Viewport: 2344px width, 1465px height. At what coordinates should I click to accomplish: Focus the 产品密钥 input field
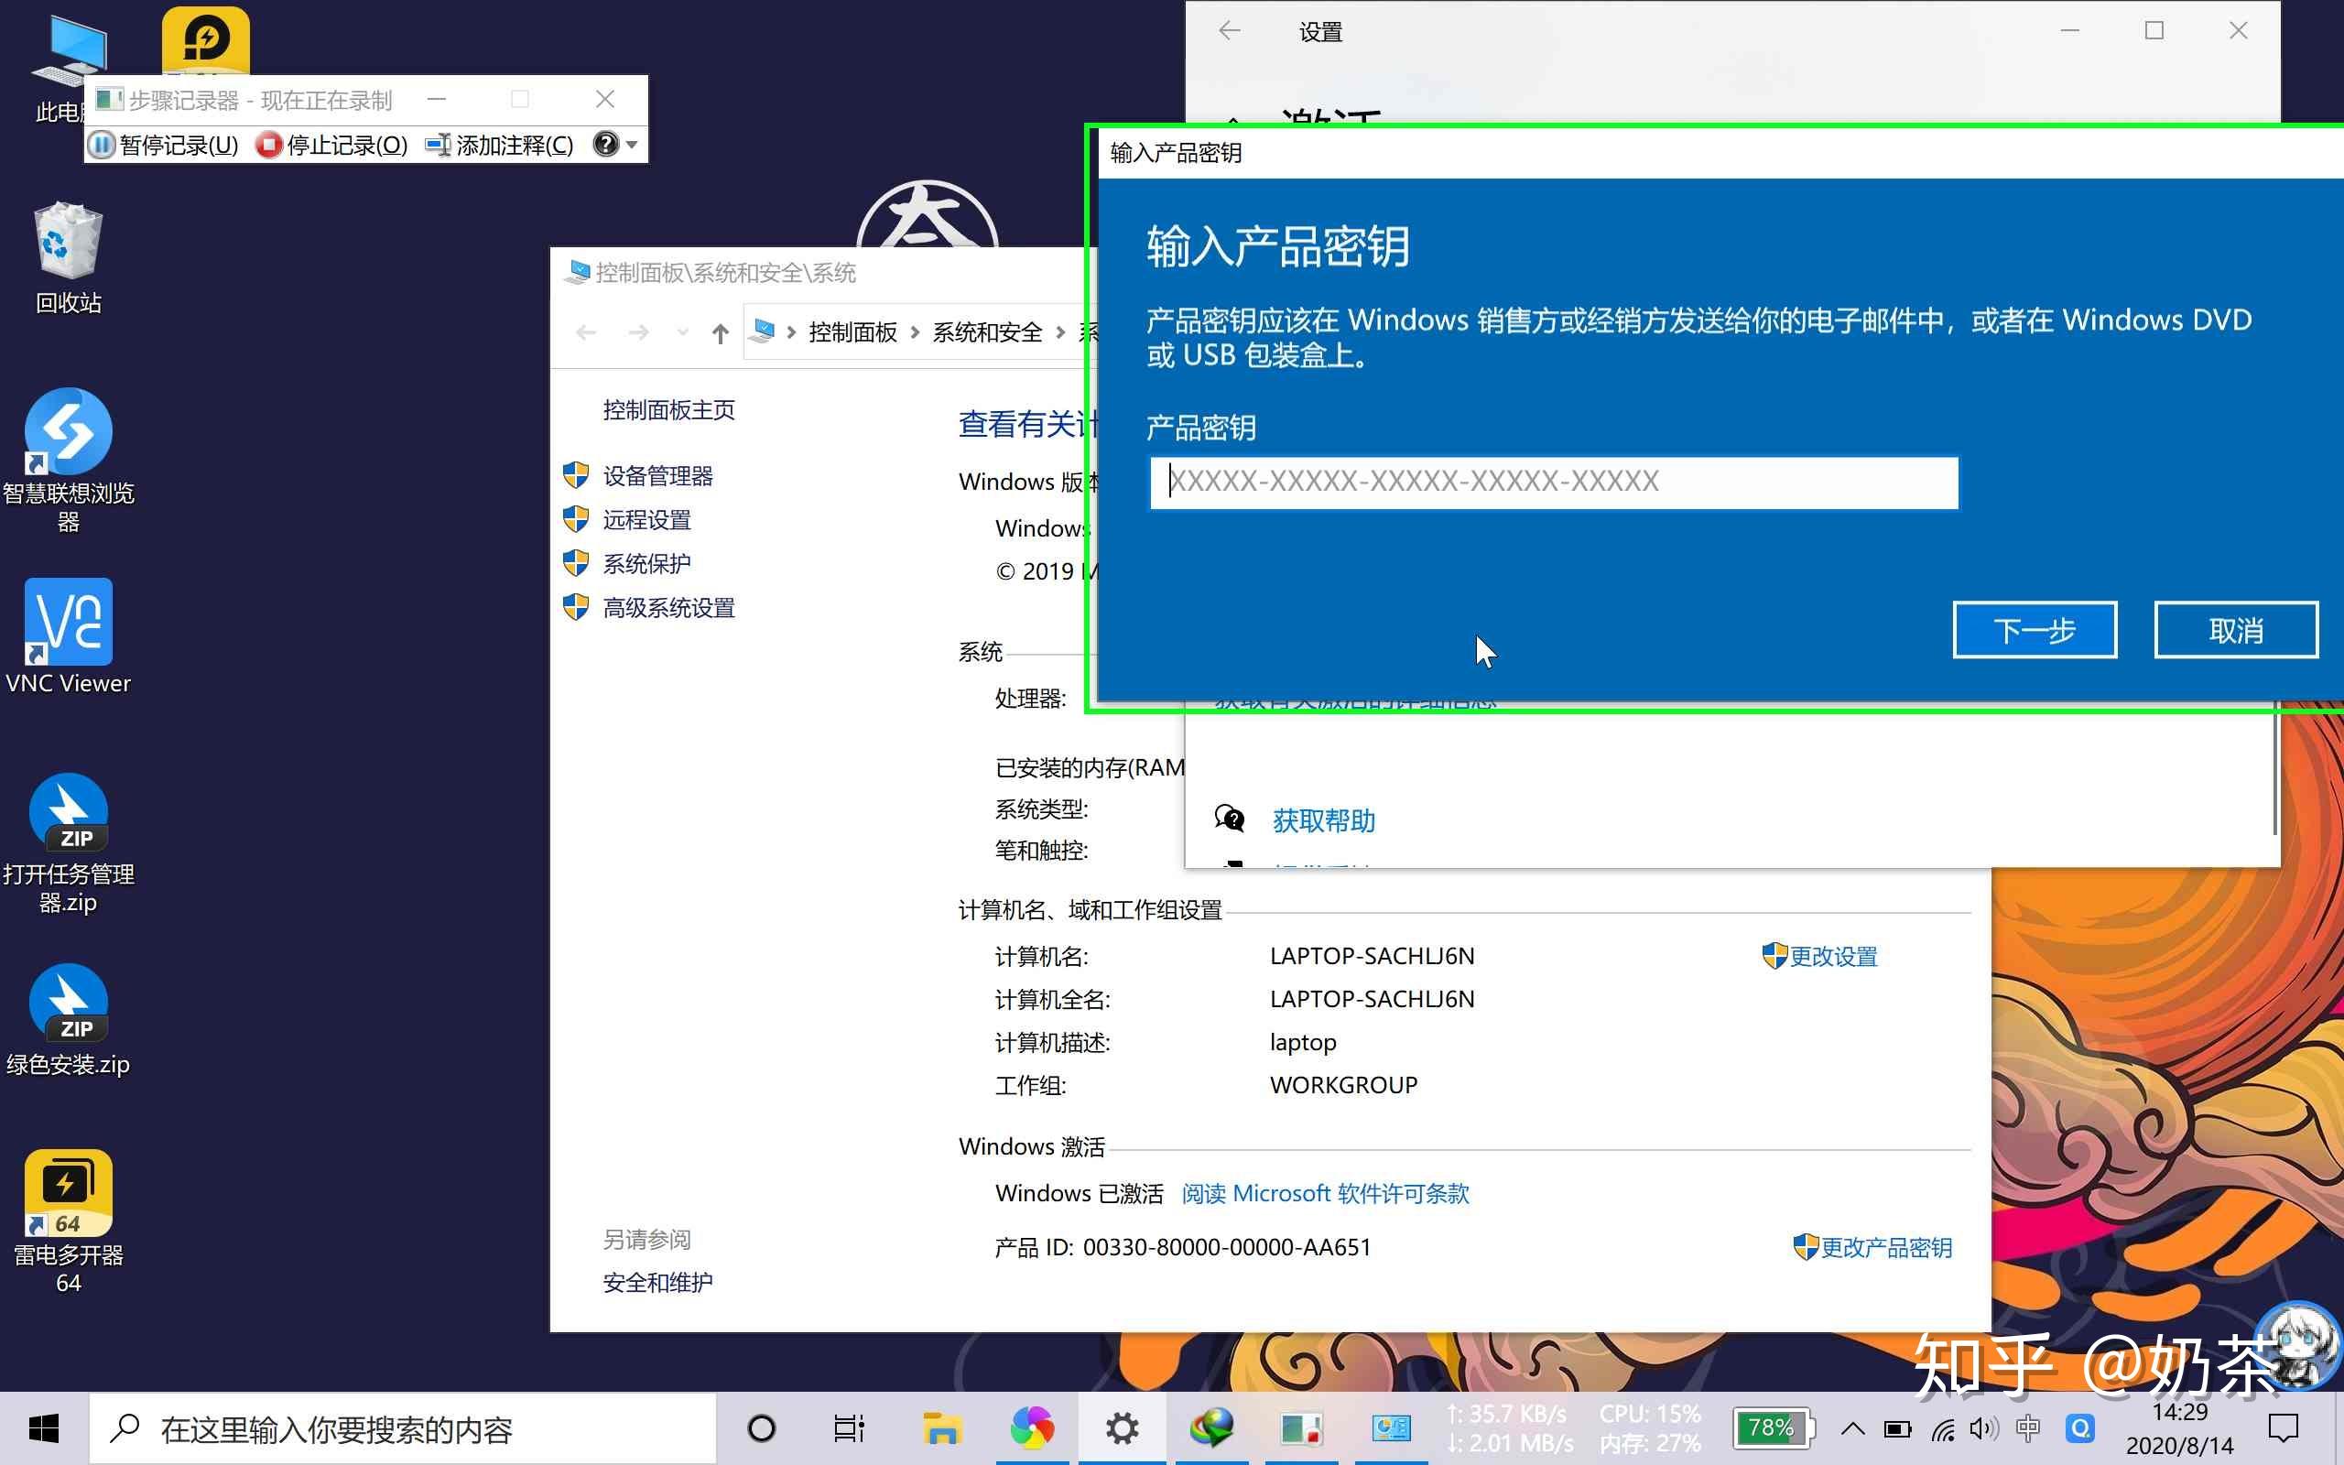click(1554, 482)
